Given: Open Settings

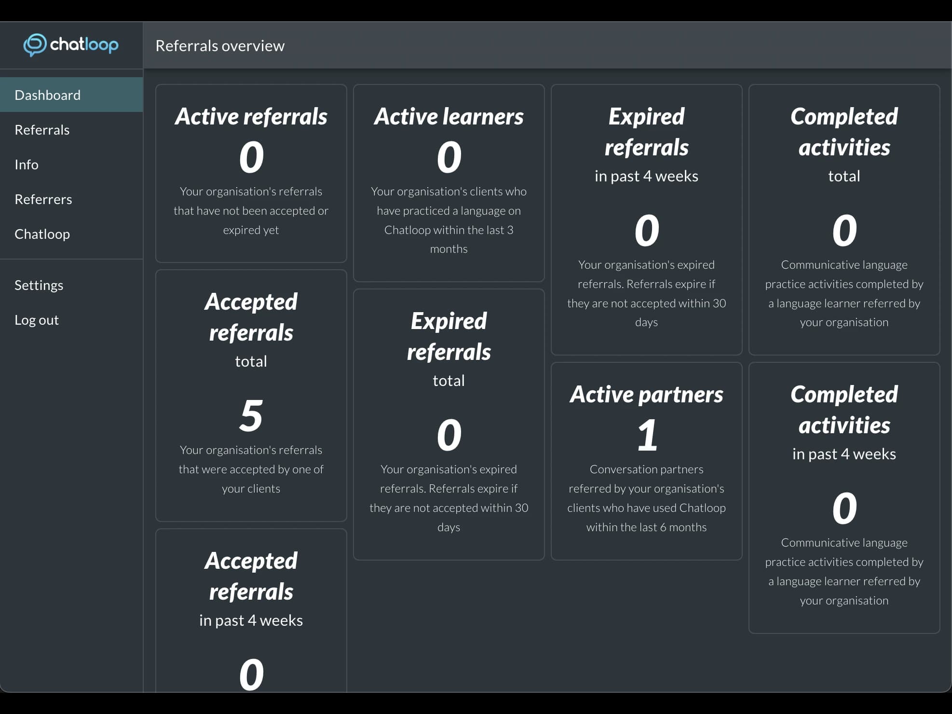Looking at the screenshot, I should (x=39, y=285).
